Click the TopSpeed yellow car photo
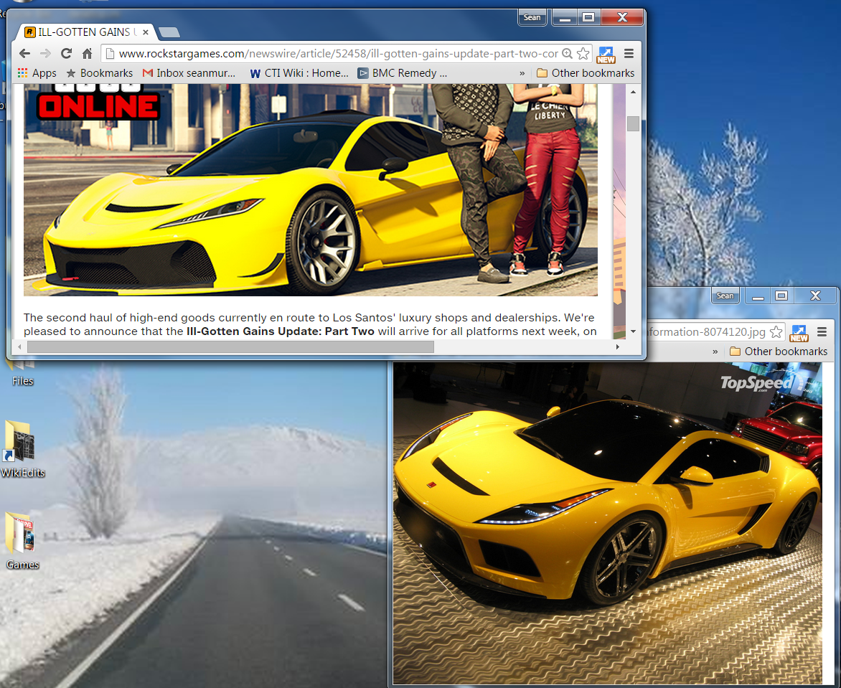Viewport: 841px width, 688px height. click(607, 523)
